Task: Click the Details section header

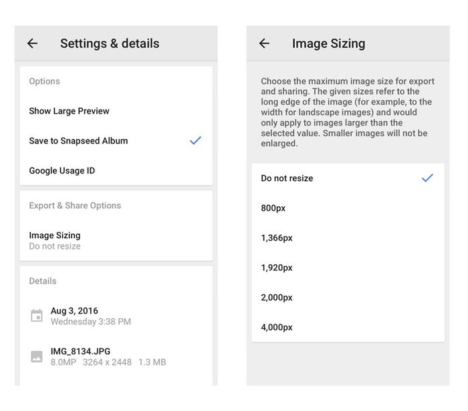Action: (x=43, y=281)
